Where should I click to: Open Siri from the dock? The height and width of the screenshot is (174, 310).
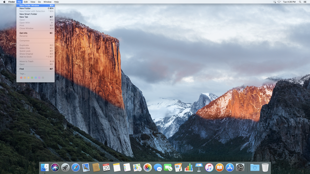55,168
